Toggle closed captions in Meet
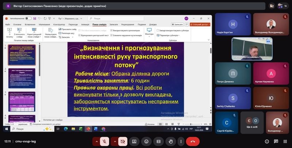 coord(158,141)
